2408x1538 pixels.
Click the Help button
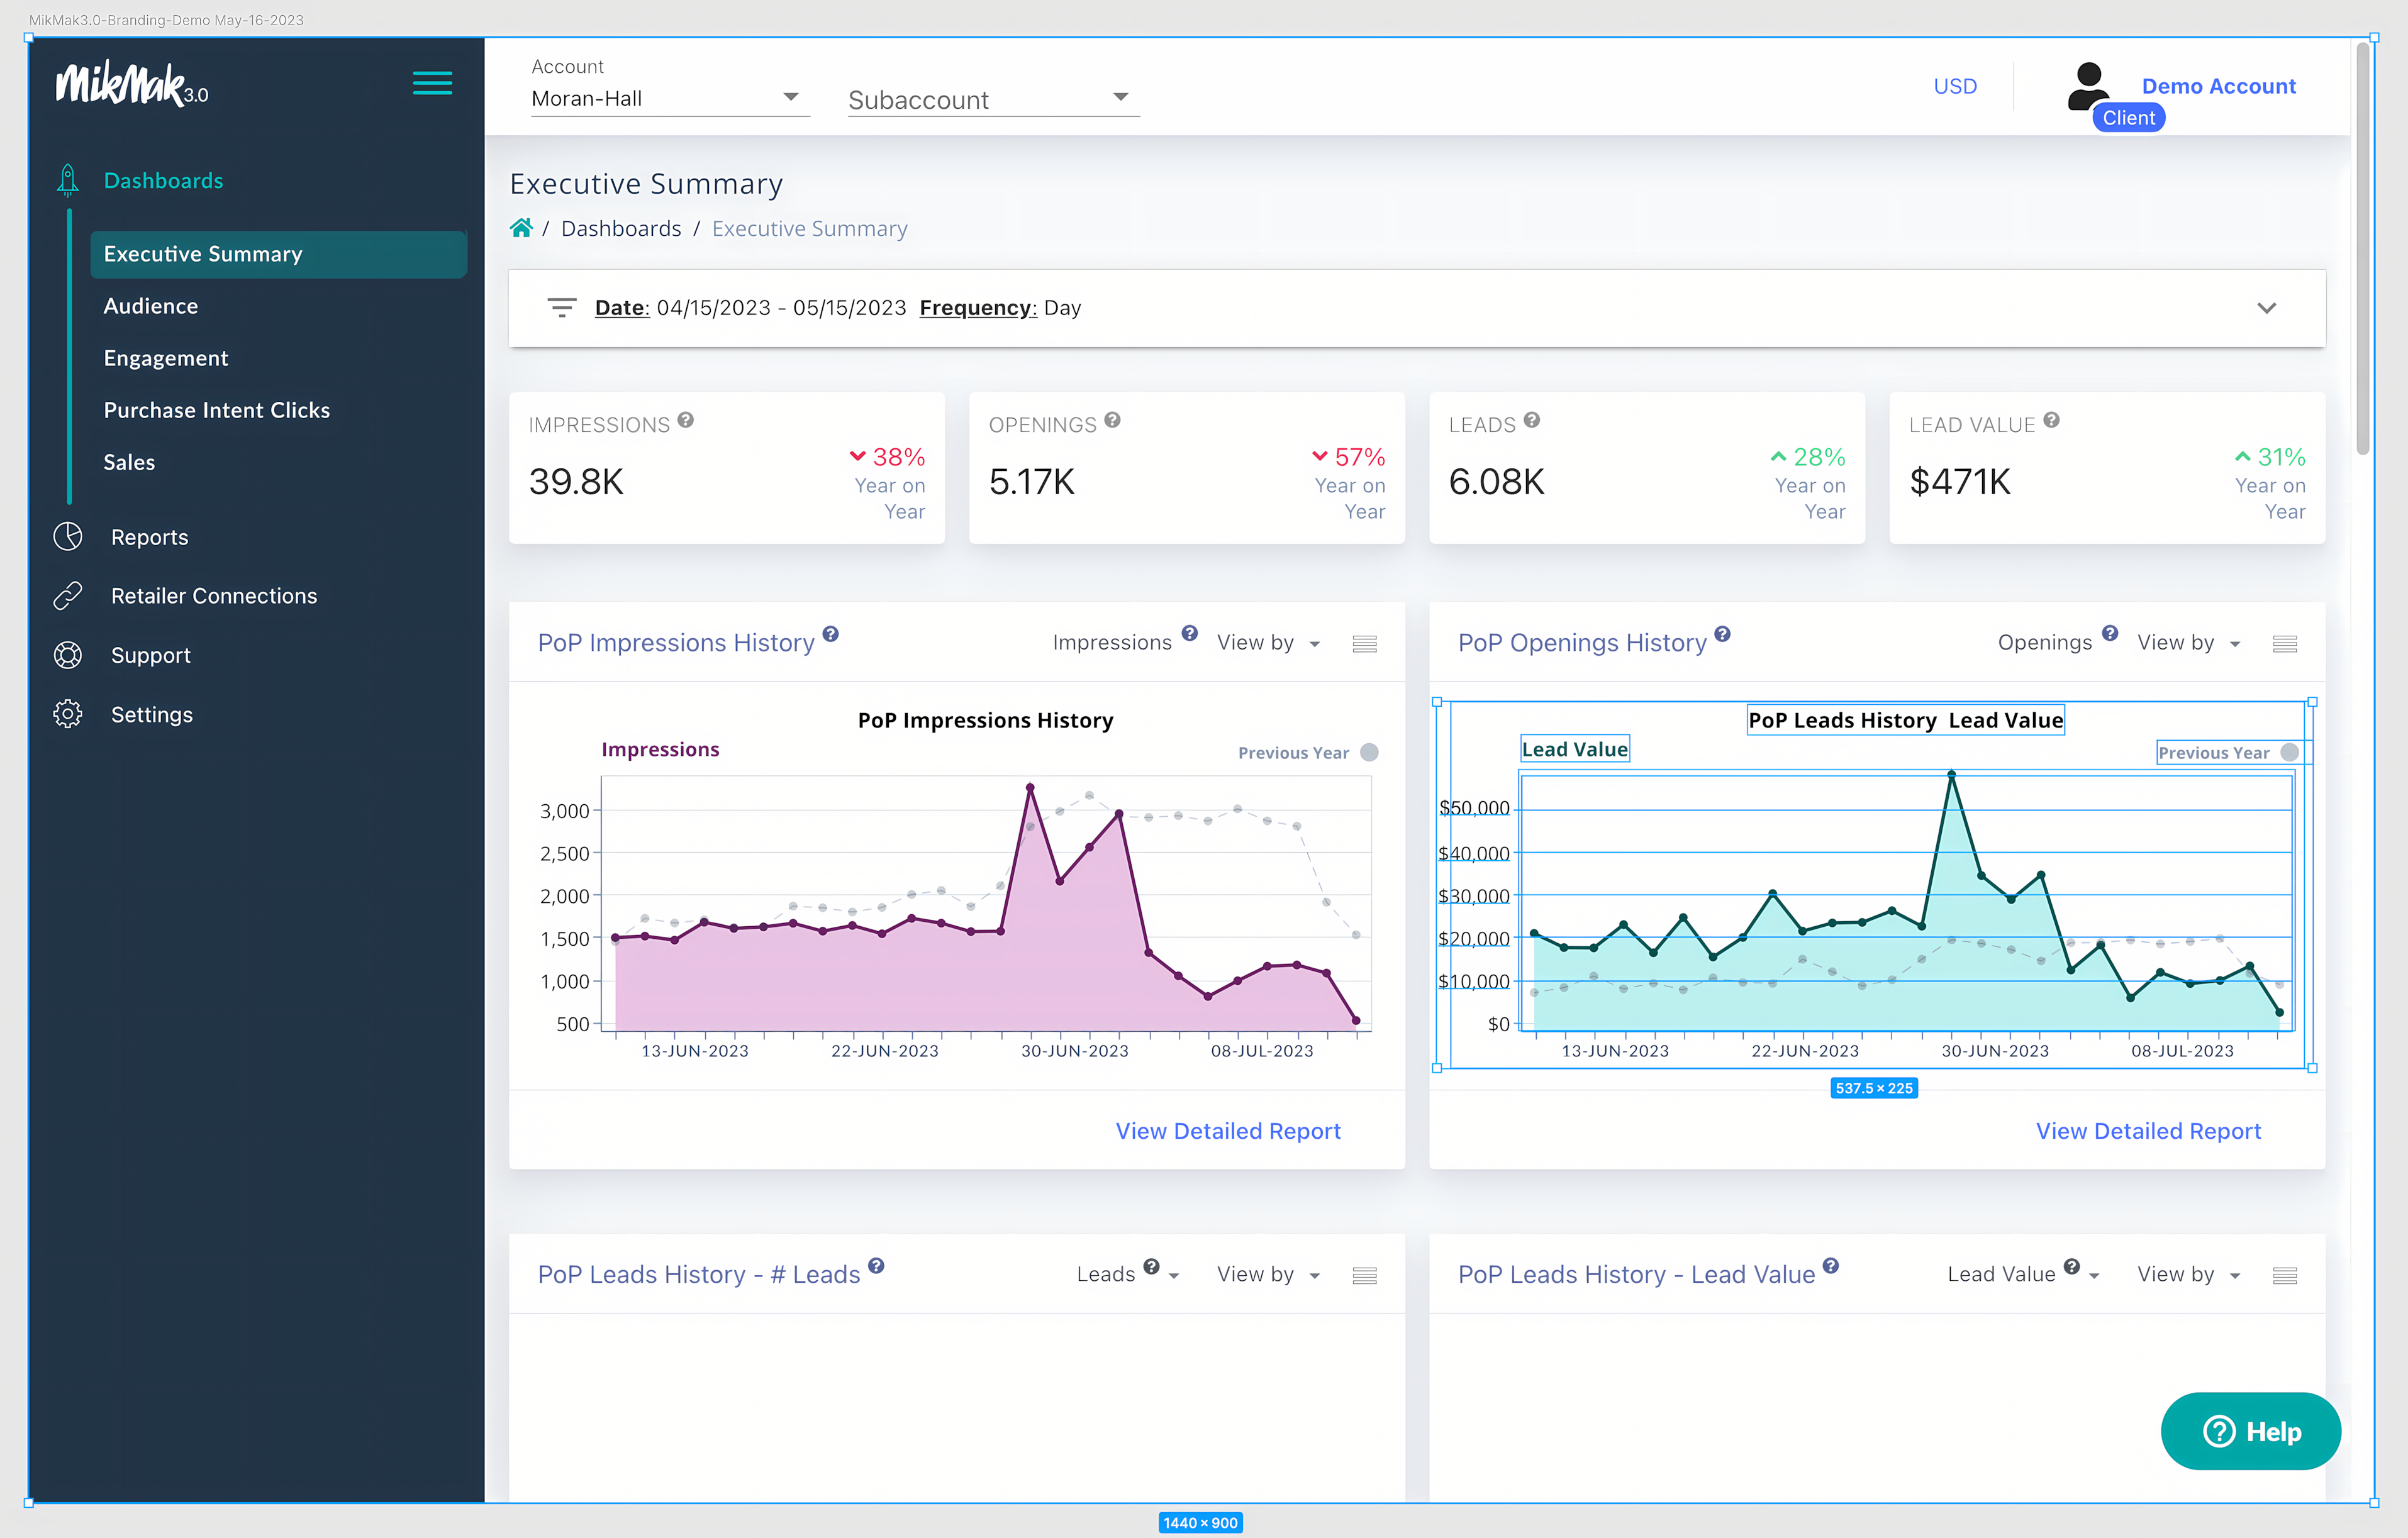click(2251, 1431)
